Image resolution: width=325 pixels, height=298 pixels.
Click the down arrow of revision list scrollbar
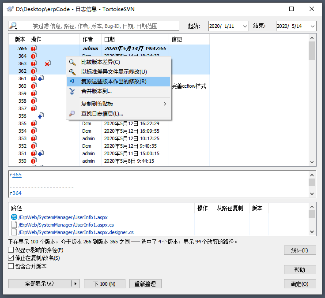312,162
